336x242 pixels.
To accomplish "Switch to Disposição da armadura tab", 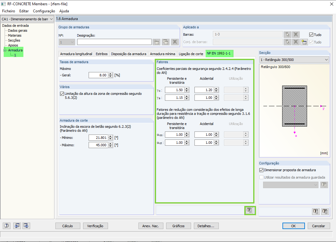I will click(x=129, y=54).
